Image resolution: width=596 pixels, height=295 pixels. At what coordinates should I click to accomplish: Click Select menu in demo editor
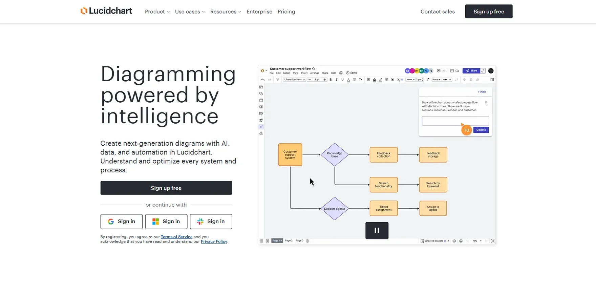point(287,73)
